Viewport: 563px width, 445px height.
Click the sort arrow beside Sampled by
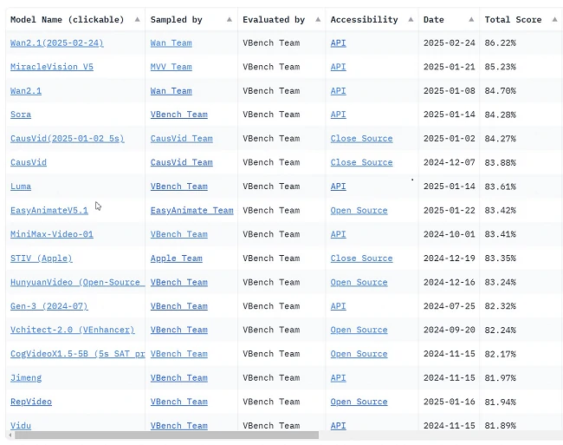coord(229,19)
